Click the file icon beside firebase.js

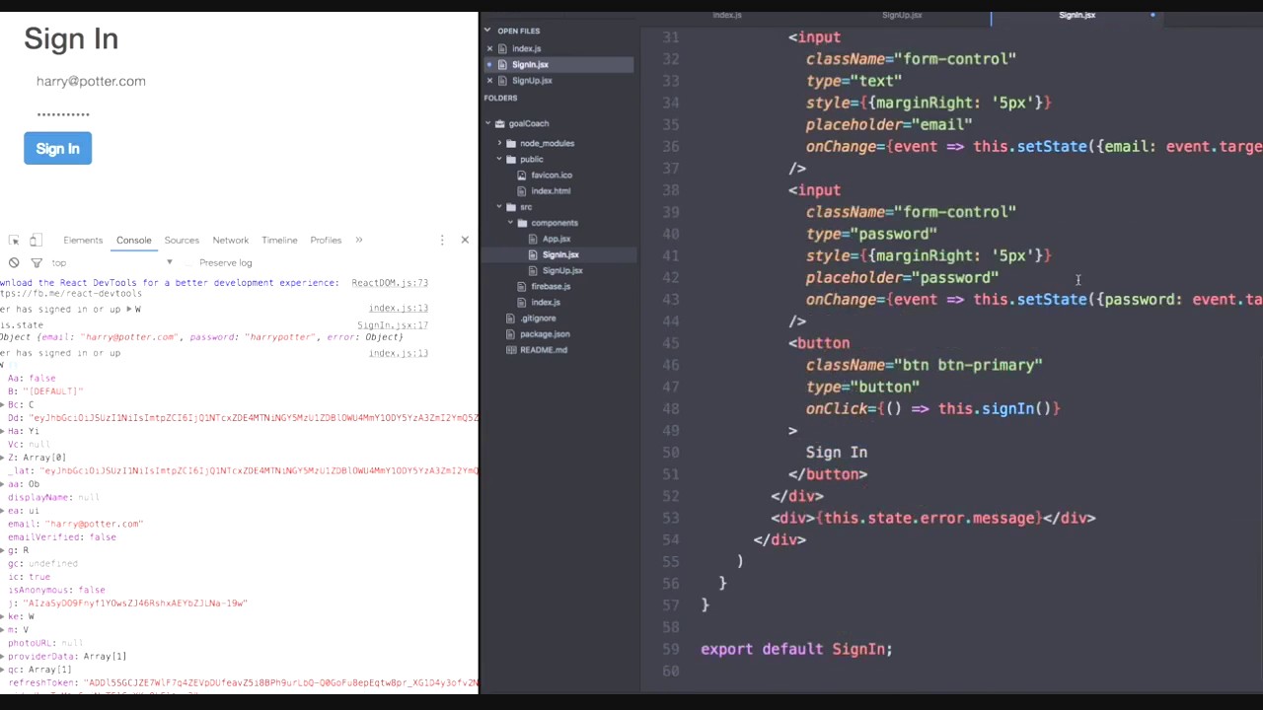pyautogui.click(x=522, y=286)
